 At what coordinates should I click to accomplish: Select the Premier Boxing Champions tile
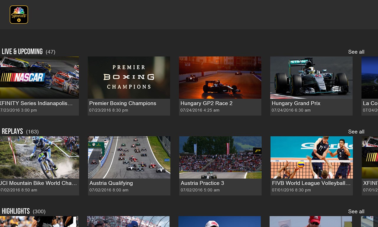(129, 77)
